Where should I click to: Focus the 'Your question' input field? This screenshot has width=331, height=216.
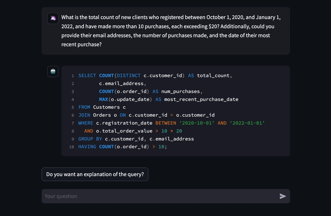point(159,196)
